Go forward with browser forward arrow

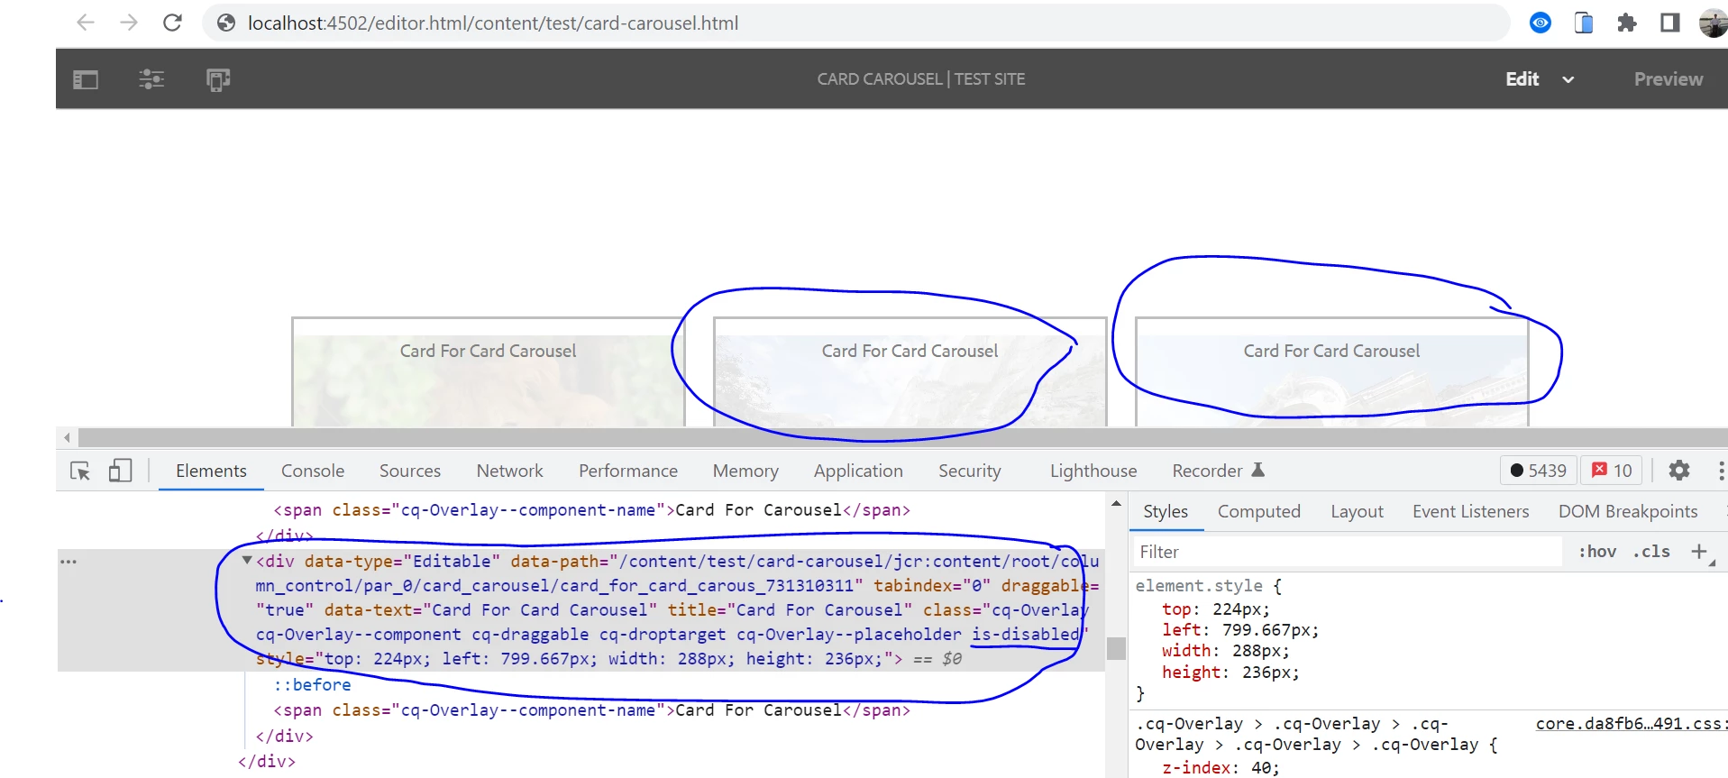(x=129, y=23)
